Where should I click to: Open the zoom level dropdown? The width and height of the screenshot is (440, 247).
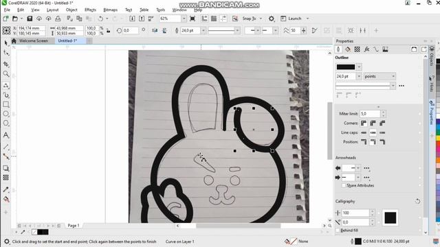(184, 19)
